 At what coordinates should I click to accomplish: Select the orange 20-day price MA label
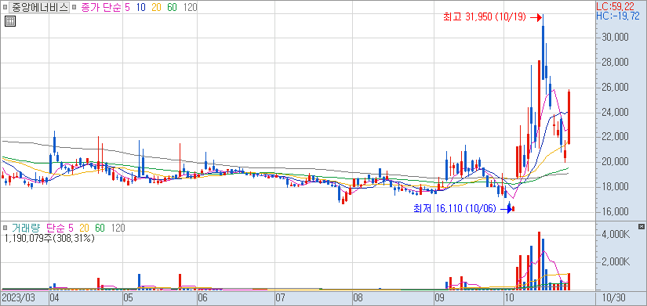pyautogui.click(x=156, y=7)
